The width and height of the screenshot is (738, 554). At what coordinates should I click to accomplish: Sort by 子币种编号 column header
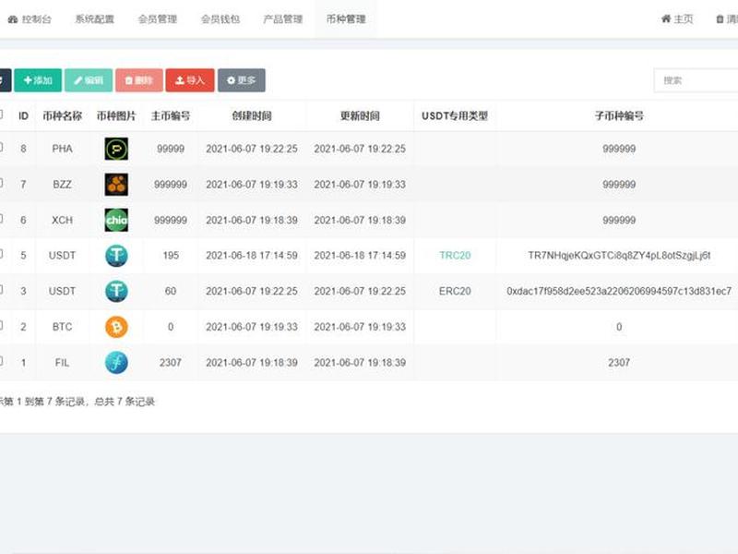619,116
